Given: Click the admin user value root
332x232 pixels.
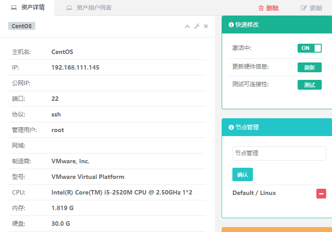Looking at the screenshot, I should [x=58, y=130].
